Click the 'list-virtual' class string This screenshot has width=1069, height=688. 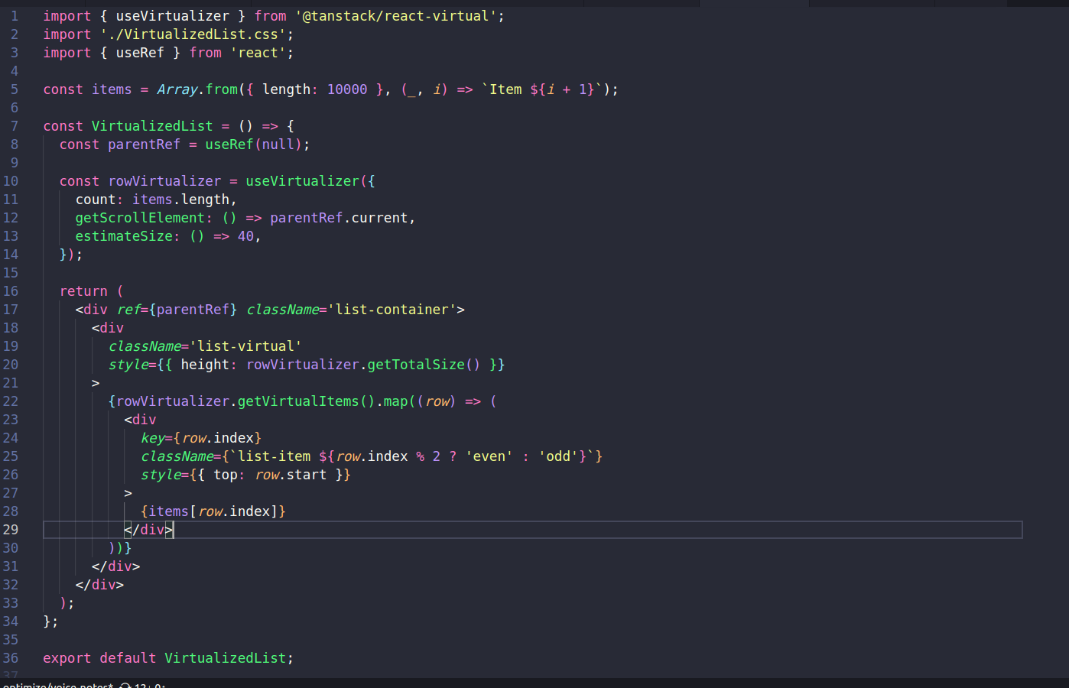245,346
